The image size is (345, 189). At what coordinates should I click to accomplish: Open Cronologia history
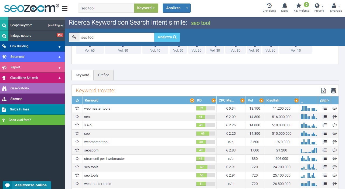click(269, 7)
